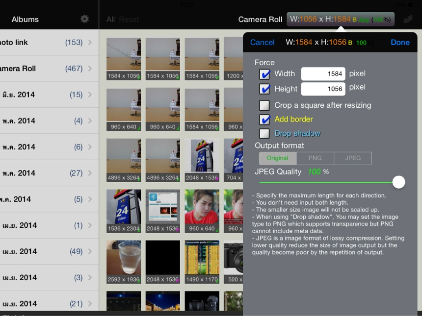The image size is (422, 316).
Task: Select the first 960 x 640 clock thumbnail
Action: 124,110
